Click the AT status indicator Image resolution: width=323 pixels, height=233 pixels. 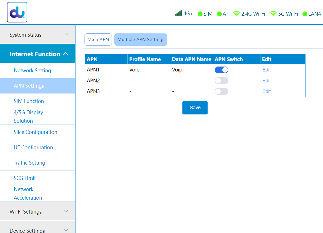click(219, 14)
